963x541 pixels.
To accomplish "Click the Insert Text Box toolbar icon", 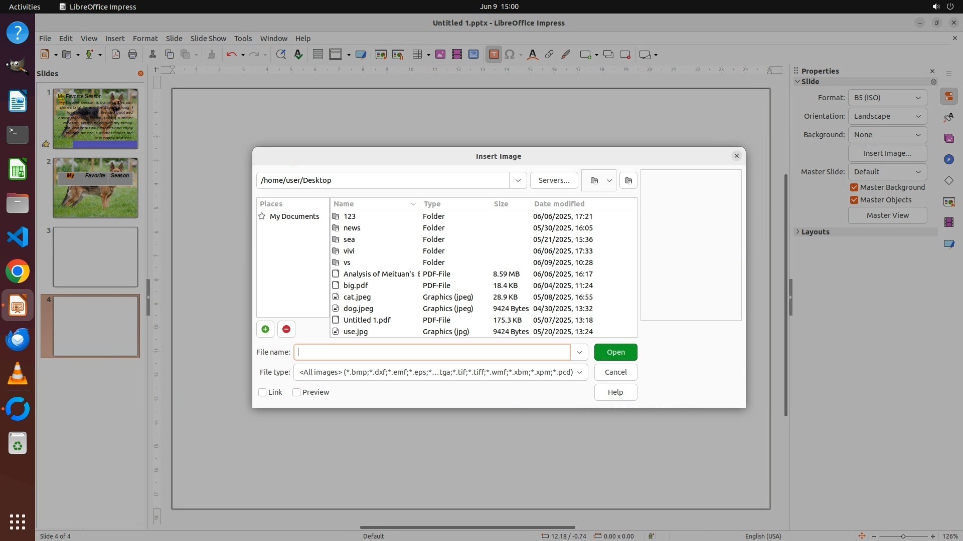I will point(494,55).
